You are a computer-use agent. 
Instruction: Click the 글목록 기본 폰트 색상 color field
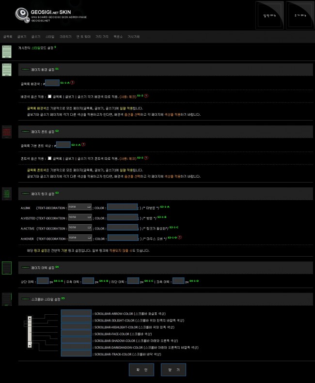pyautogui.click(x=63, y=145)
